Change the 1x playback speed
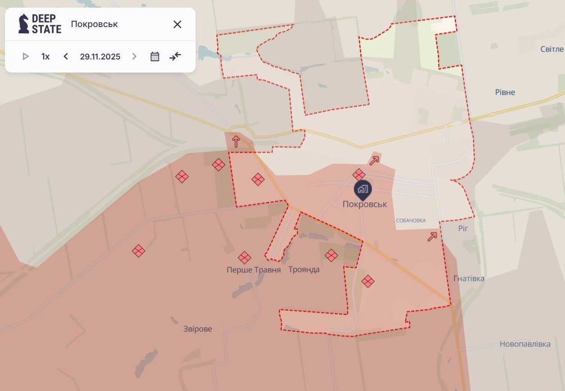The height and width of the screenshot is (391, 565). coord(45,57)
